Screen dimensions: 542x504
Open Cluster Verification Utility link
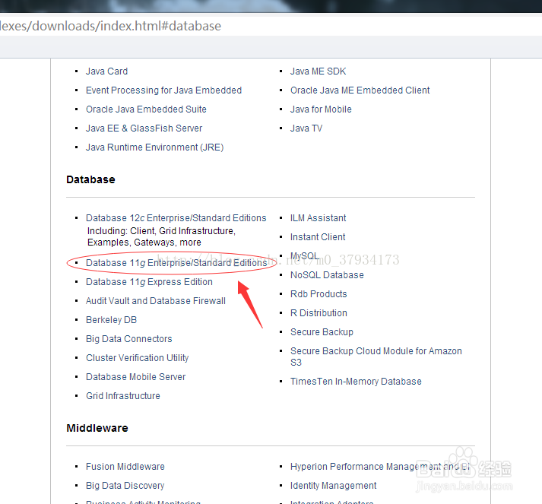pos(138,358)
